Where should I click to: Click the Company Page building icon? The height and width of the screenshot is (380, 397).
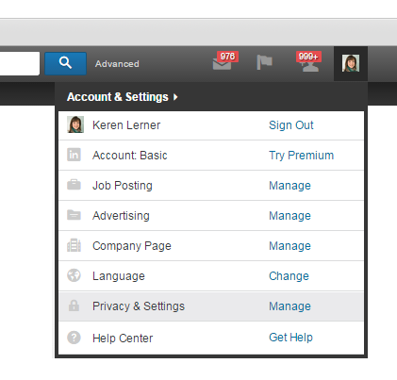[x=74, y=245]
